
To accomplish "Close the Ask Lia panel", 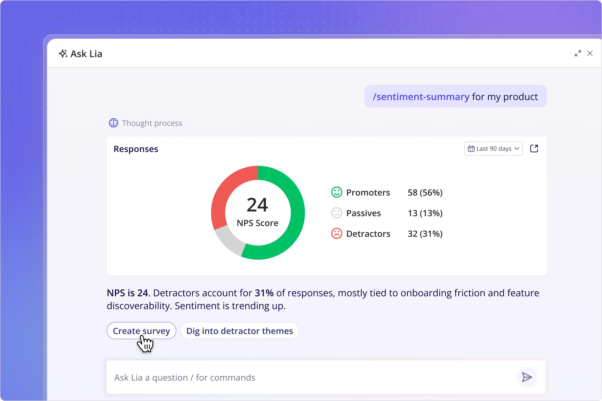I will coord(590,54).
